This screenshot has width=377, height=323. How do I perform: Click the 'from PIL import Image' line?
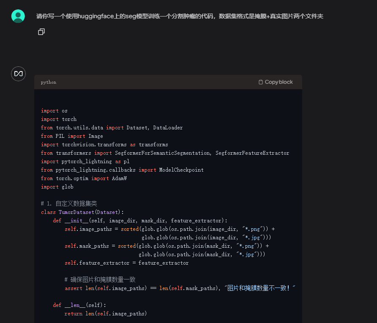72,136
